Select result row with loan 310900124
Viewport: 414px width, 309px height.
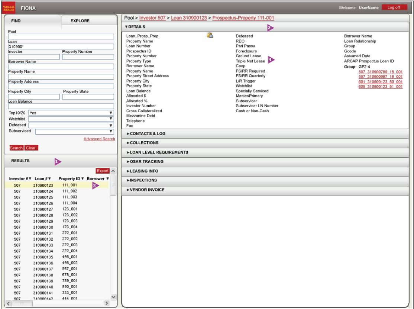pos(56,191)
